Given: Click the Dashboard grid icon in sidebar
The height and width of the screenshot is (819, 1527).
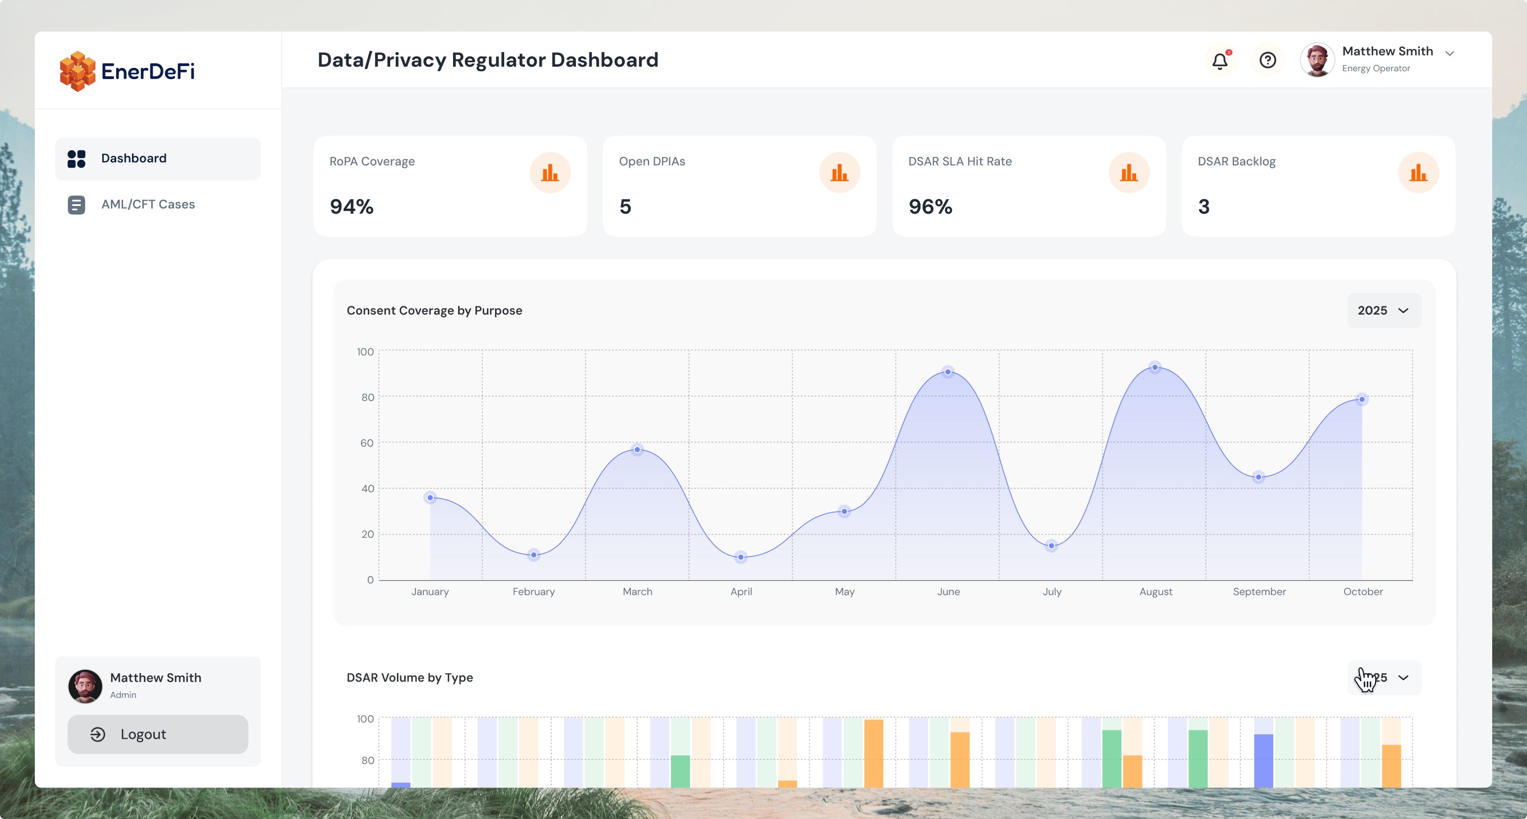Looking at the screenshot, I should [76, 159].
